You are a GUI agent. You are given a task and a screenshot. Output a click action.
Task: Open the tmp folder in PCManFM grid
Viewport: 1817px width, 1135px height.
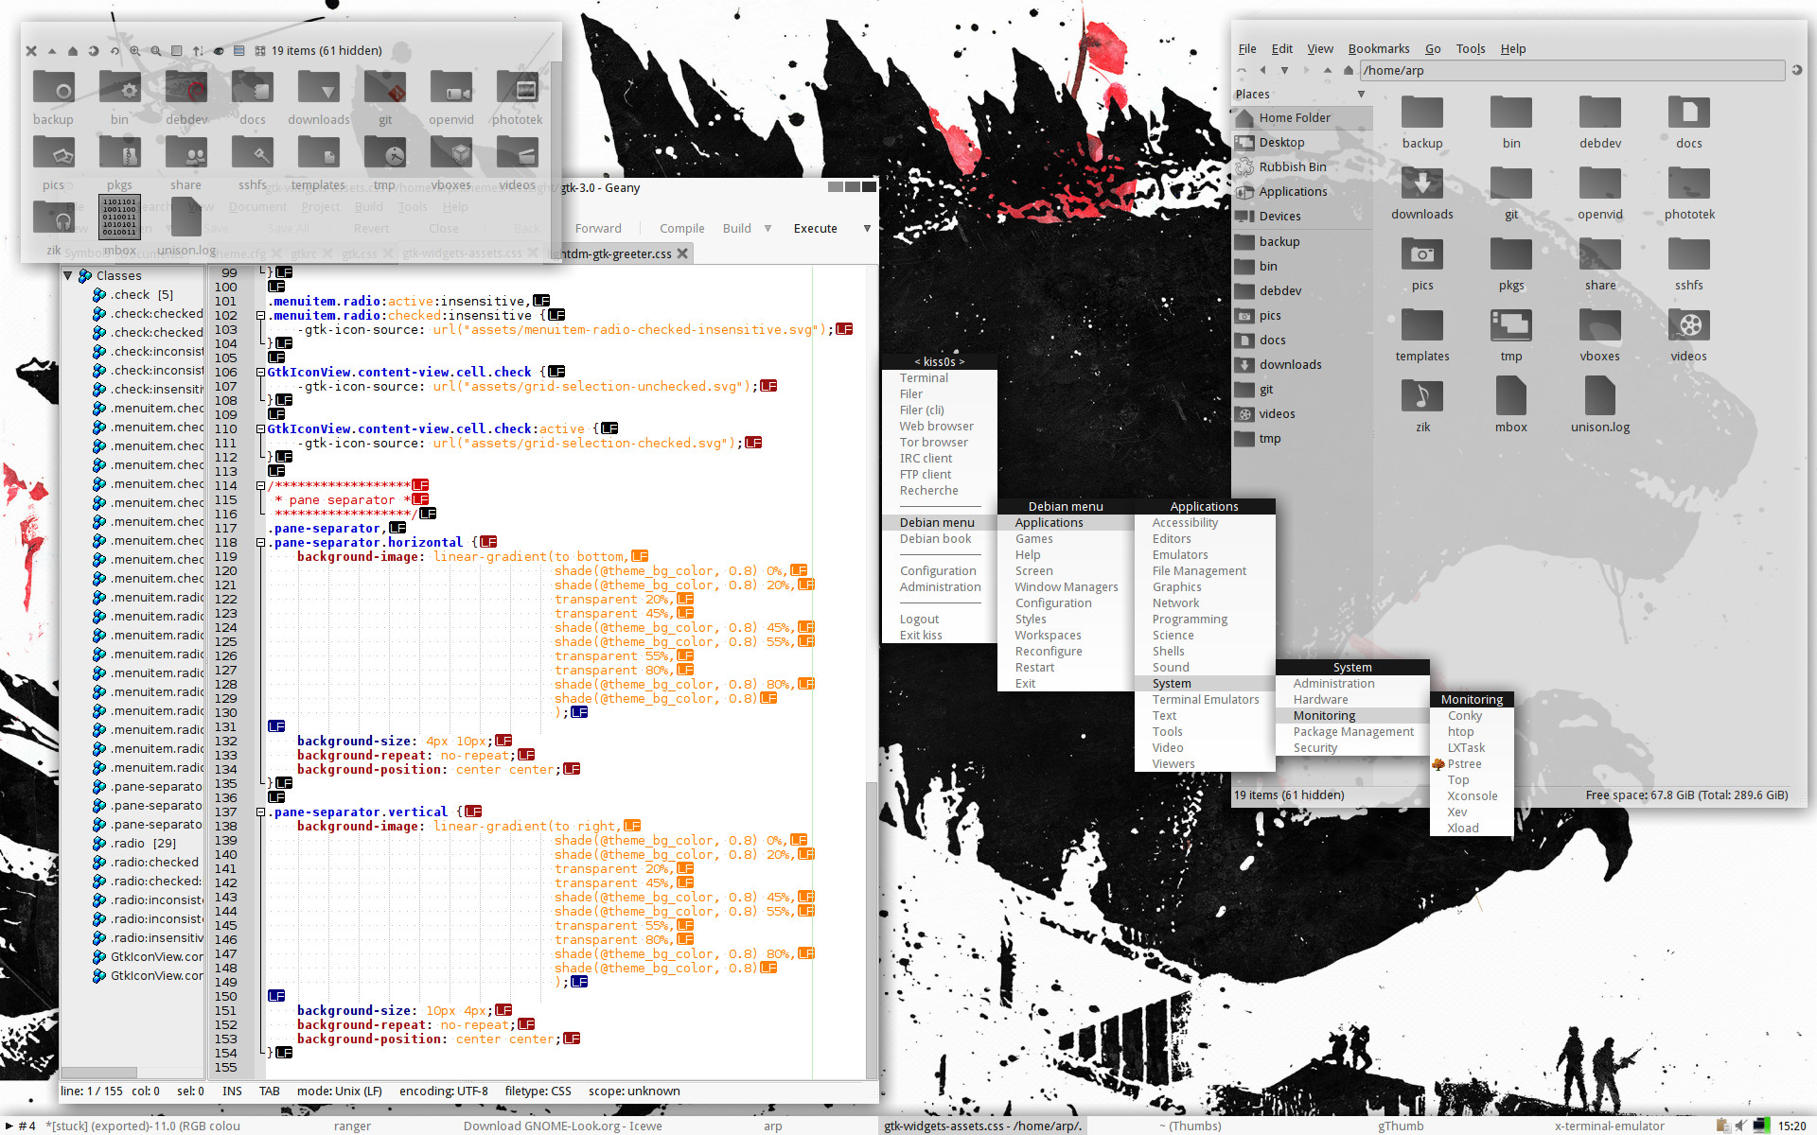1511,336
